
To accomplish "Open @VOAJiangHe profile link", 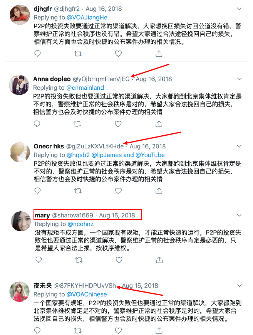I will [x=87, y=17].
